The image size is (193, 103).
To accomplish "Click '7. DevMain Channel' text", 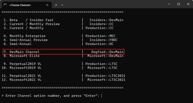I will coord(21,52).
